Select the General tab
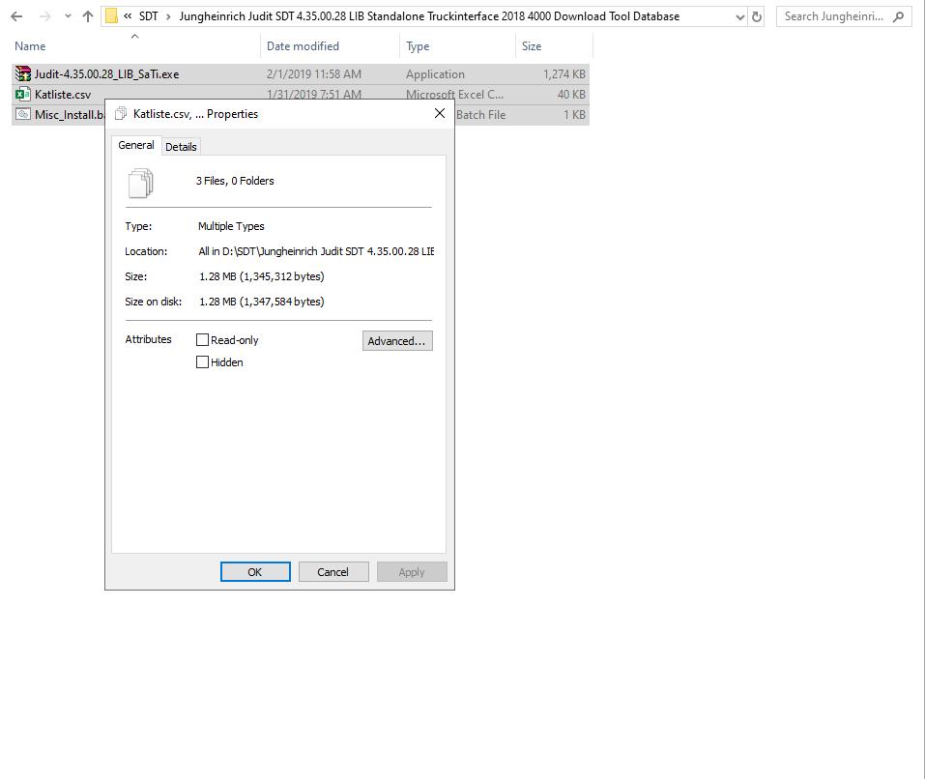This screenshot has height=779, width=925. tap(135, 145)
